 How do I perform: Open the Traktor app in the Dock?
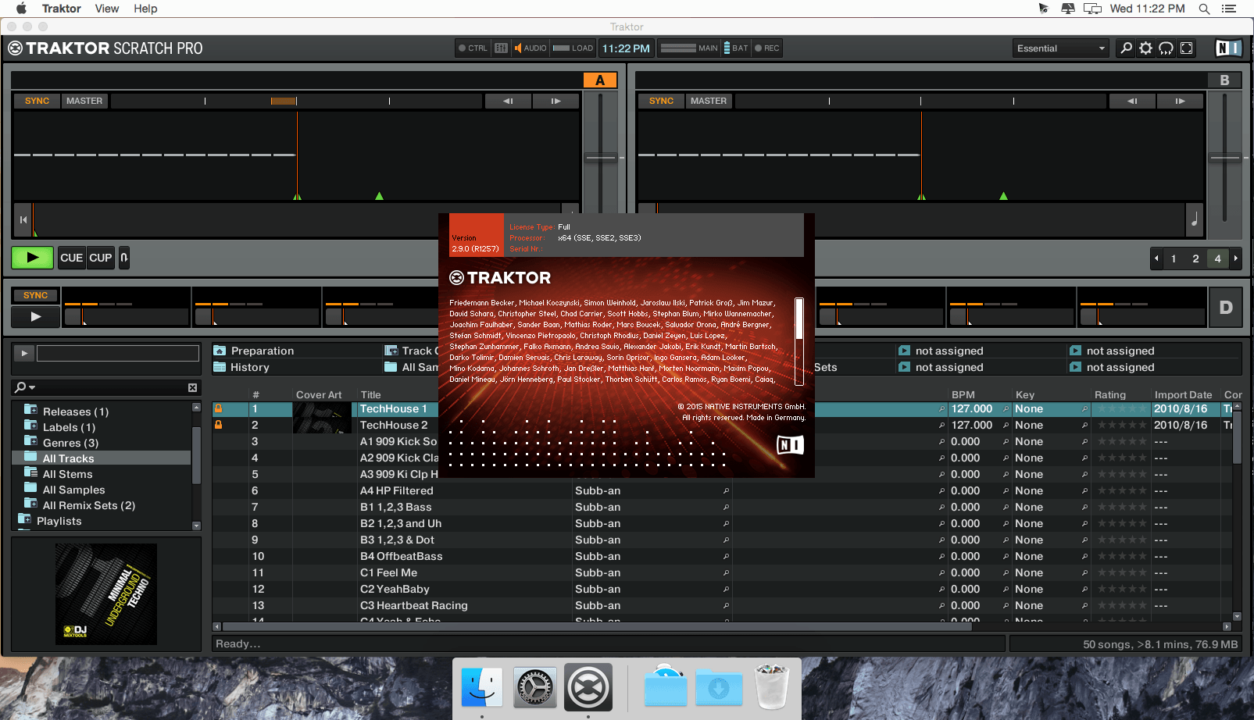[588, 688]
